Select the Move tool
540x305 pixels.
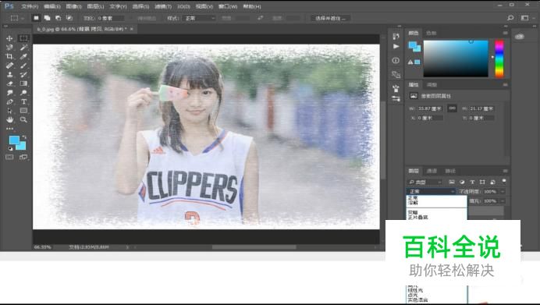(9, 38)
